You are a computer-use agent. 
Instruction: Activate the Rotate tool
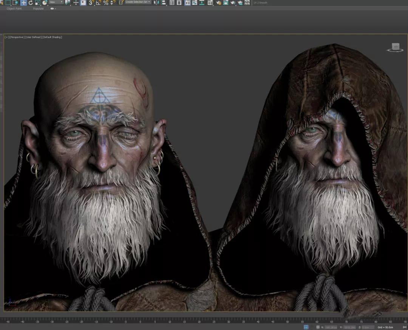[x=31, y=3]
